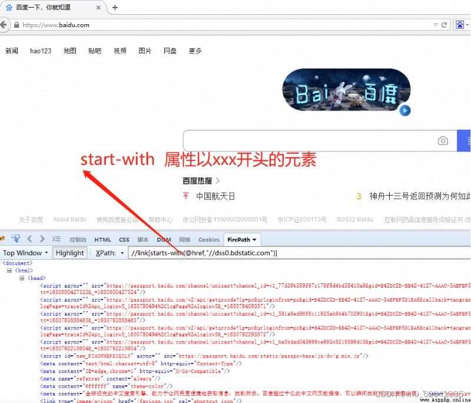Select the meta name="referrer" row

click(100, 379)
